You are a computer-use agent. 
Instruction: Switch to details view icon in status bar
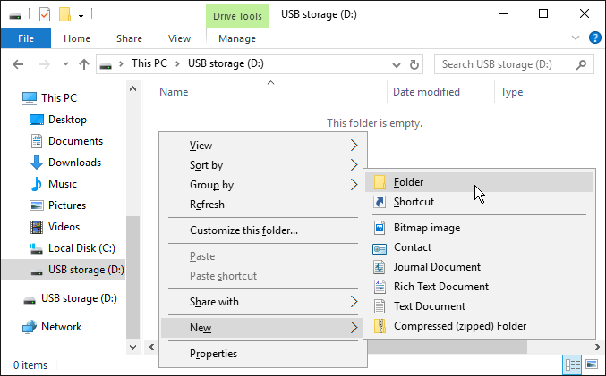pyautogui.click(x=572, y=364)
